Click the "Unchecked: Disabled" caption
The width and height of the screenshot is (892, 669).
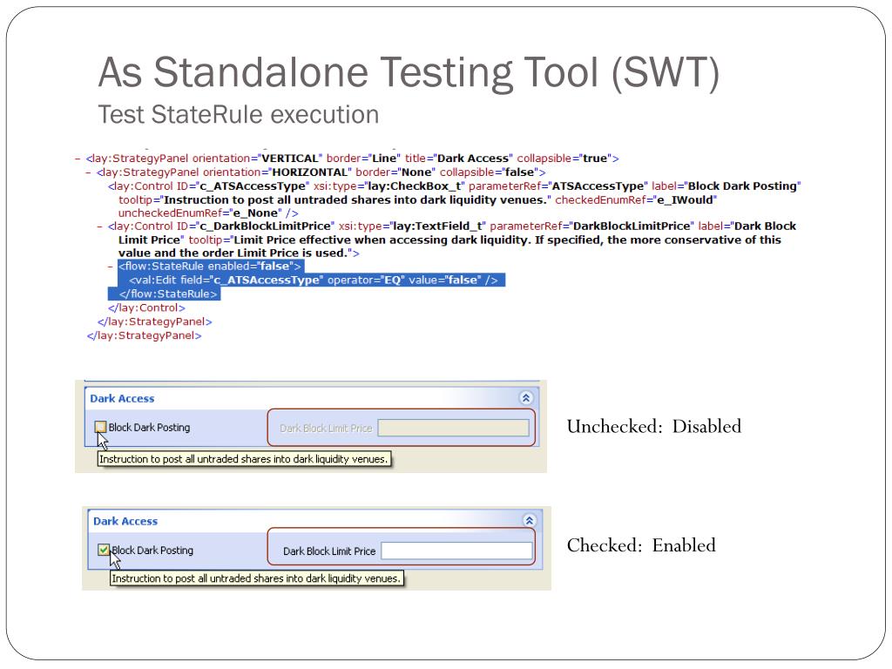[x=653, y=427]
